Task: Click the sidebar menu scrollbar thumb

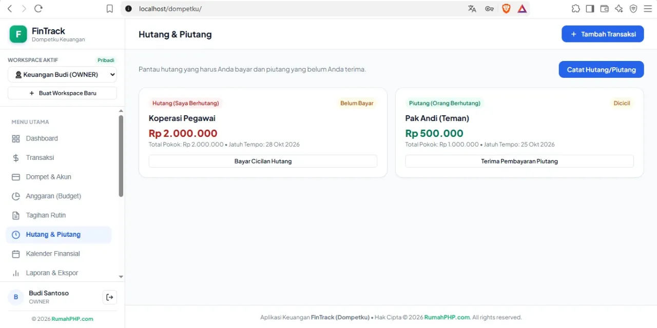Action: coord(121,156)
